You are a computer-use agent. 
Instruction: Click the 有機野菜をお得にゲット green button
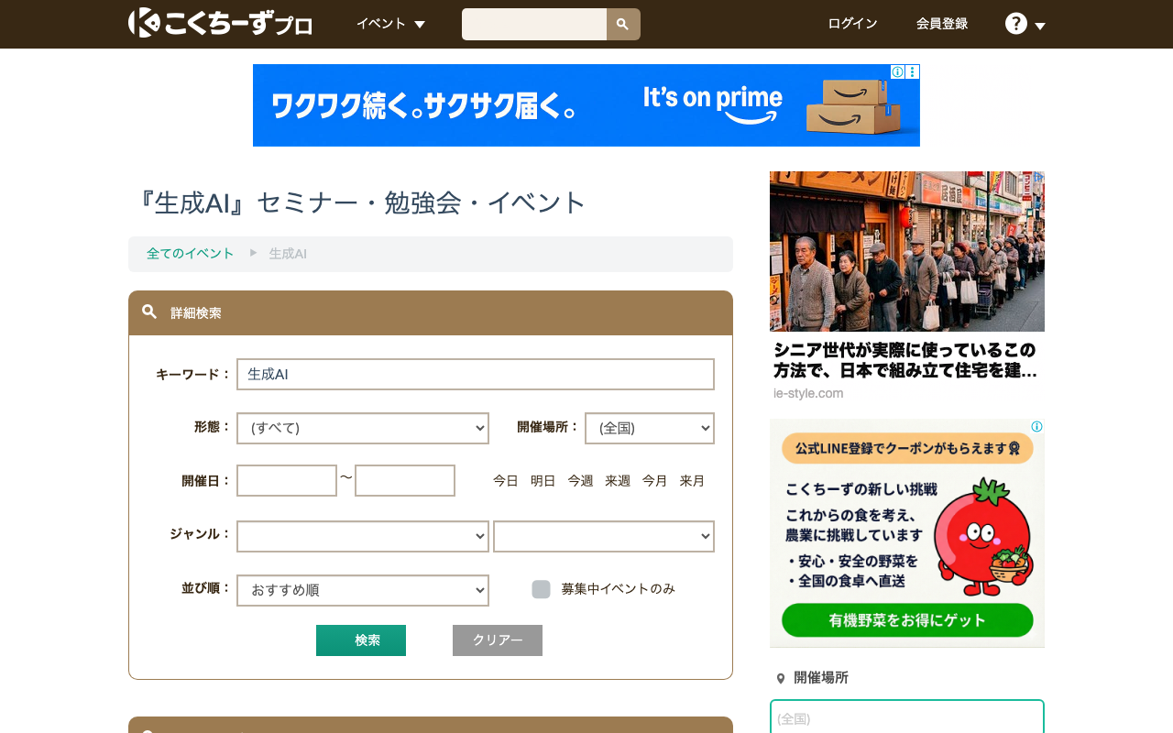coord(907,620)
